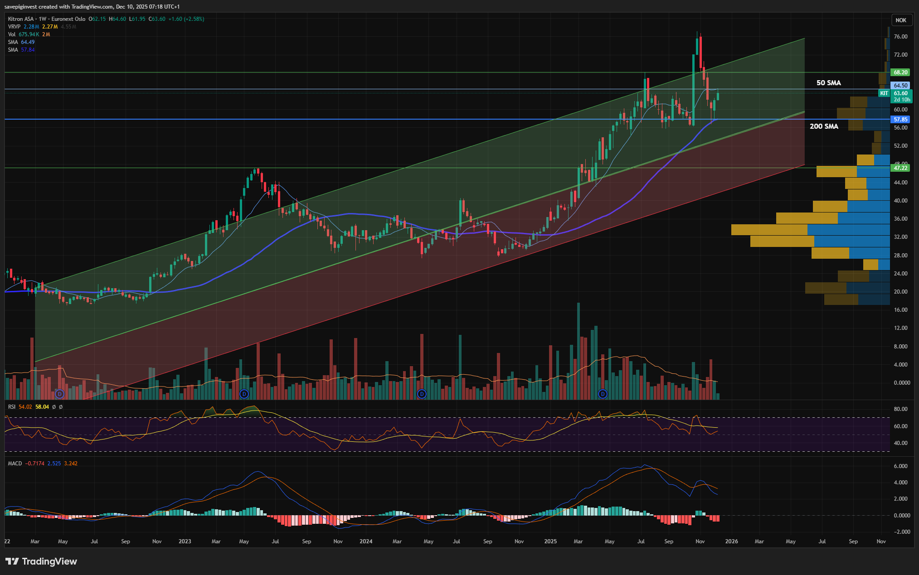Toggle the VRVP indicator legend entry
Image resolution: width=919 pixels, height=575 pixels.
click(15, 27)
